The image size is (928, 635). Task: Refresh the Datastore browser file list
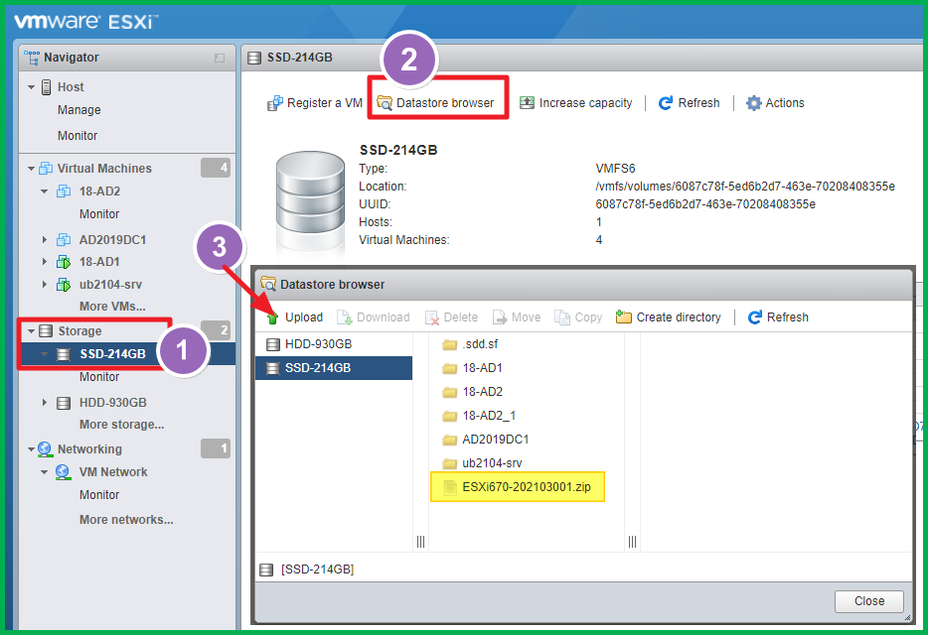[x=778, y=317]
